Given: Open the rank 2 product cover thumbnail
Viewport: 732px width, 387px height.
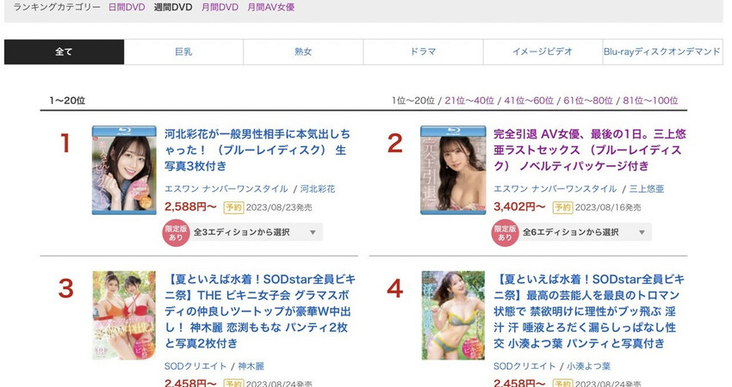Looking at the screenshot, I should (x=453, y=170).
